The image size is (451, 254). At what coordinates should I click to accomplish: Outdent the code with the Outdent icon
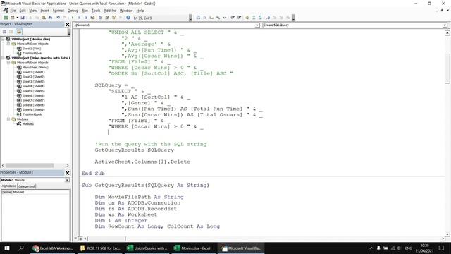(x=240, y=18)
